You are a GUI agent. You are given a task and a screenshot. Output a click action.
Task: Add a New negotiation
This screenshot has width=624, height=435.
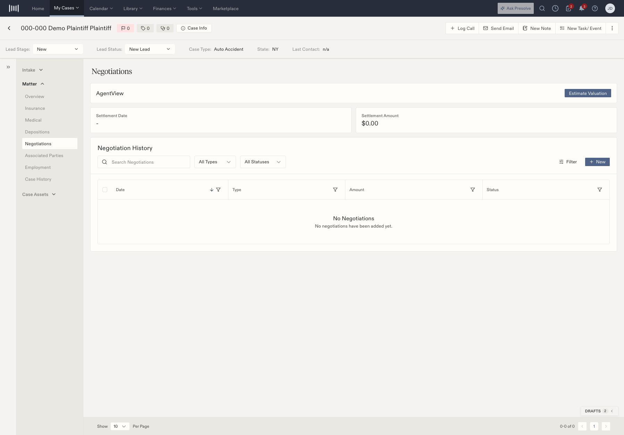[597, 162]
